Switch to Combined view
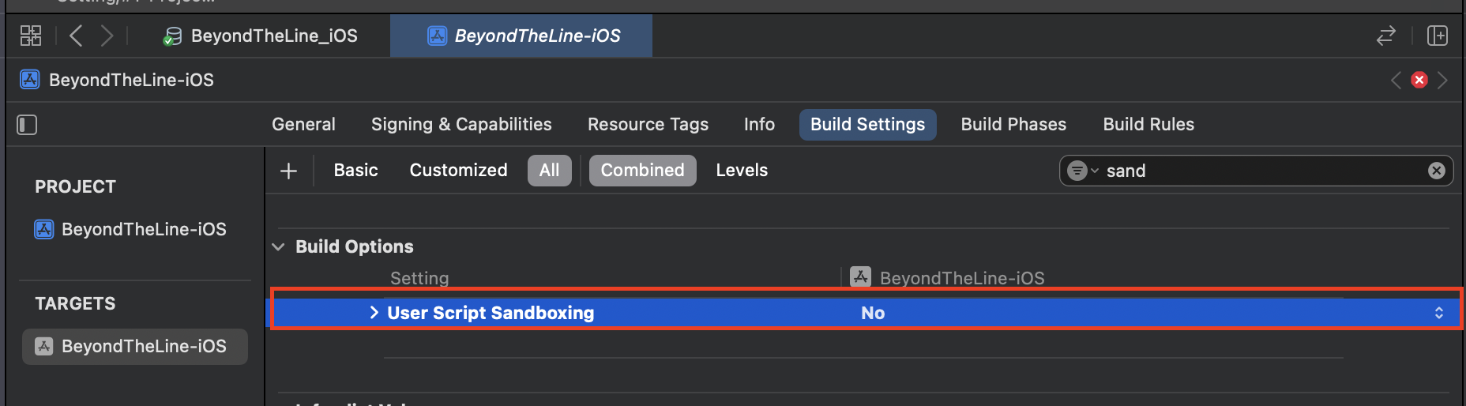Screen dimensions: 1466x406 click(x=643, y=171)
